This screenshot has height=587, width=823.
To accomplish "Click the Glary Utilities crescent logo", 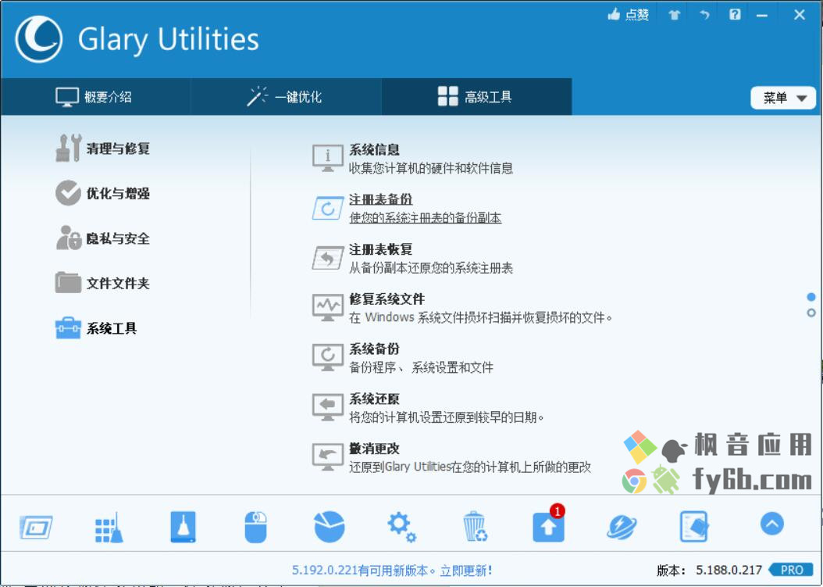I will [38, 39].
